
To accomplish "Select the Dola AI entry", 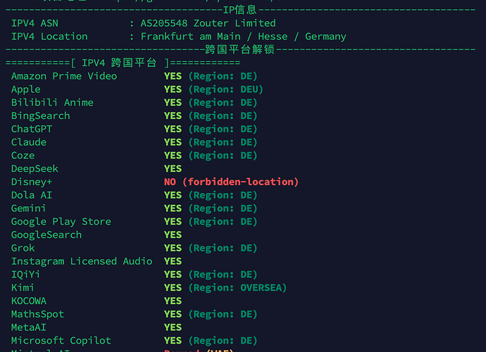I will (x=32, y=195).
